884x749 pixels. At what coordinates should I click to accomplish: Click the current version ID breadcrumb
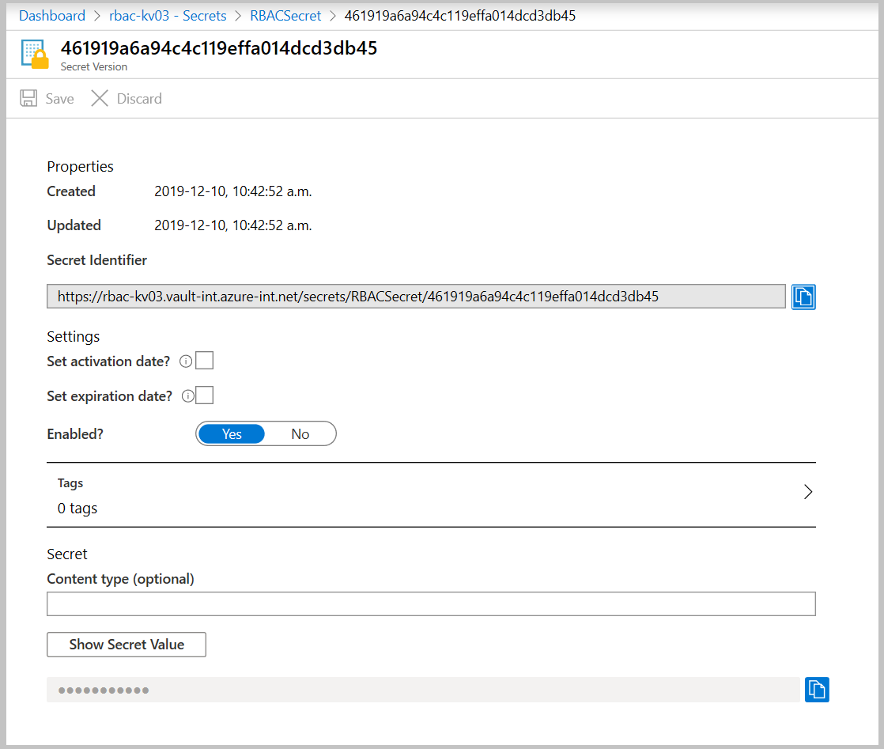(x=460, y=16)
